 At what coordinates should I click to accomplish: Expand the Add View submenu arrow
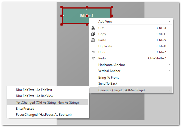[169, 21]
